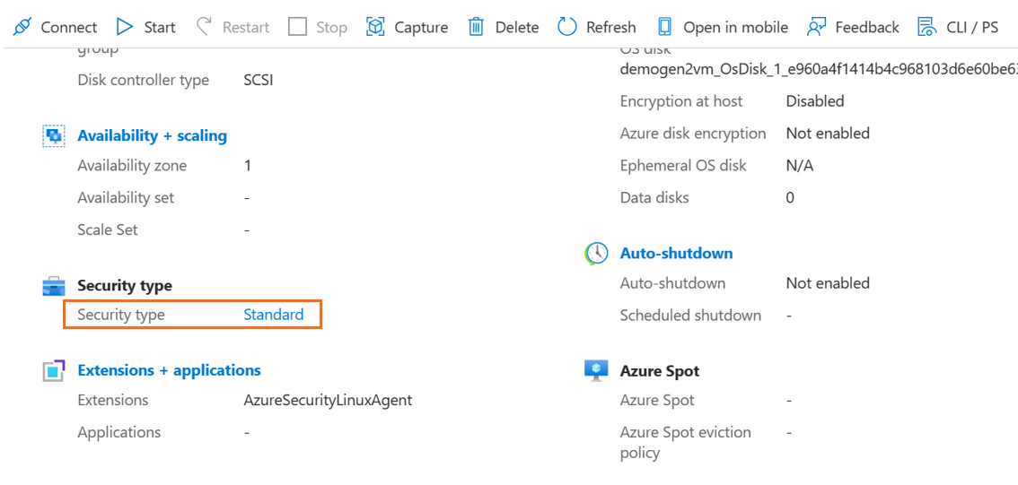Click the Delete trash icon
1018x485 pixels.
click(x=476, y=27)
